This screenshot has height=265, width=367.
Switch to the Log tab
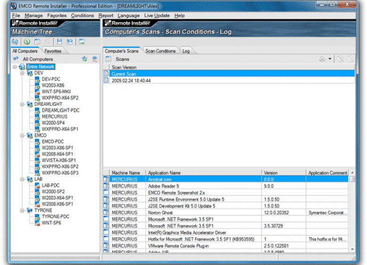[x=186, y=51]
